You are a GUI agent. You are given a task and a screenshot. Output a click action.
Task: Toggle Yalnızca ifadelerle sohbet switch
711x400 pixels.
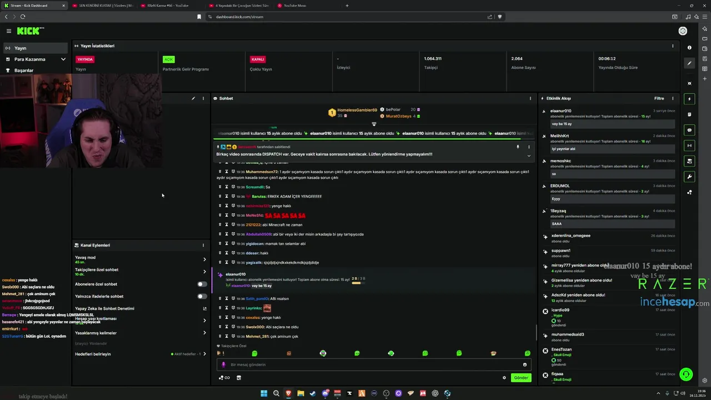[202, 296]
